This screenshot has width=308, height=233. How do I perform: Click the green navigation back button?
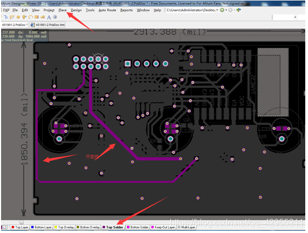point(222,10)
